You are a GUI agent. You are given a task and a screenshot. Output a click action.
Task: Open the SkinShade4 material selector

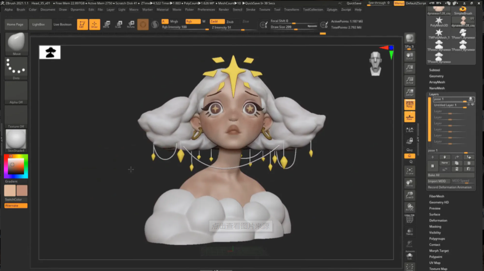tap(16, 141)
